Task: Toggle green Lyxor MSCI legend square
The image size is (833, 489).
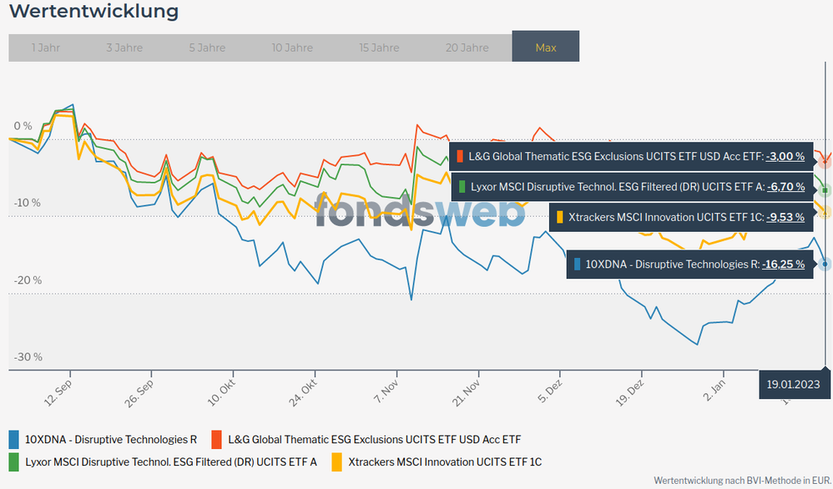Action: coord(13,461)
